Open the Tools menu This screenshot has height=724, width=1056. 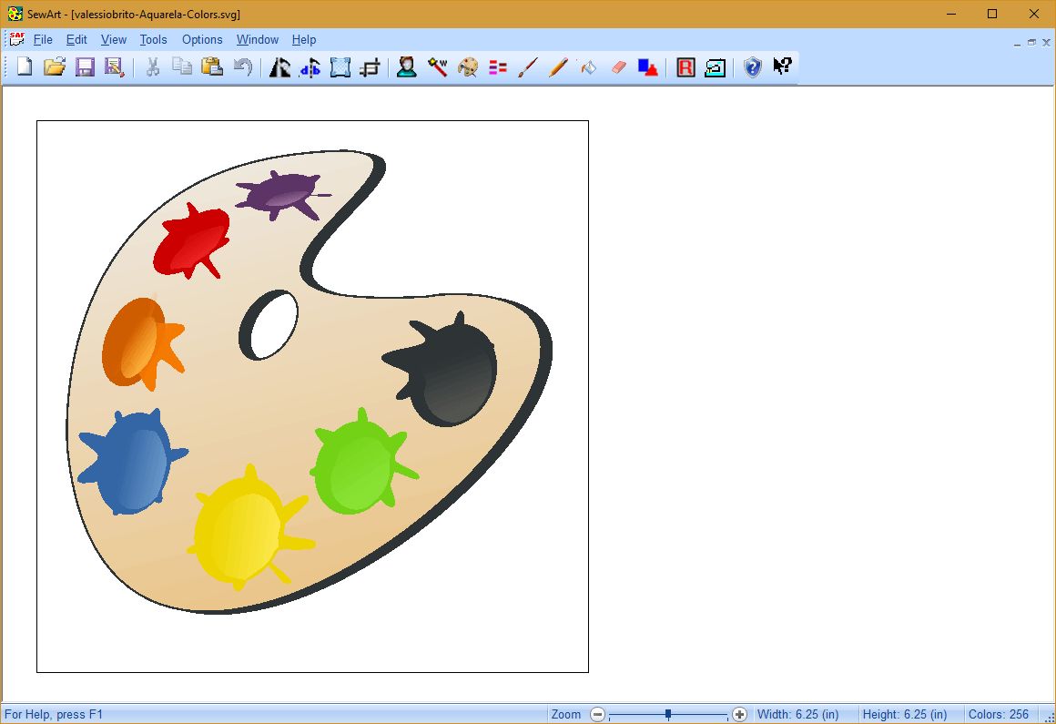[x=153, y=39]
